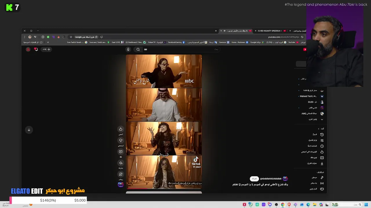Open the Gael LEVEL bookmark

(x=117, y=42)
